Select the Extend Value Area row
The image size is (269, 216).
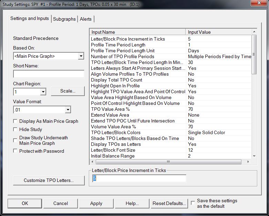click(x=171, y=115)
